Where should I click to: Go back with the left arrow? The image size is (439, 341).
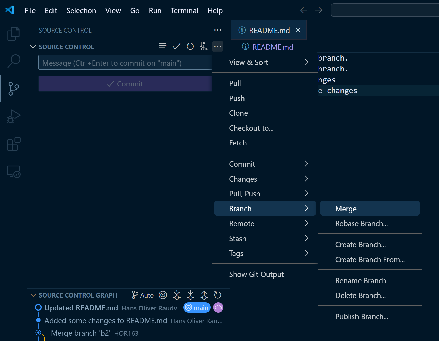pos(304,10)
